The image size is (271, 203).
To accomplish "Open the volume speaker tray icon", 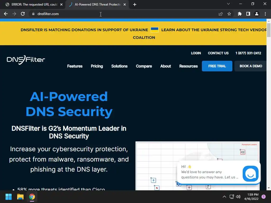I will [238, 197].
